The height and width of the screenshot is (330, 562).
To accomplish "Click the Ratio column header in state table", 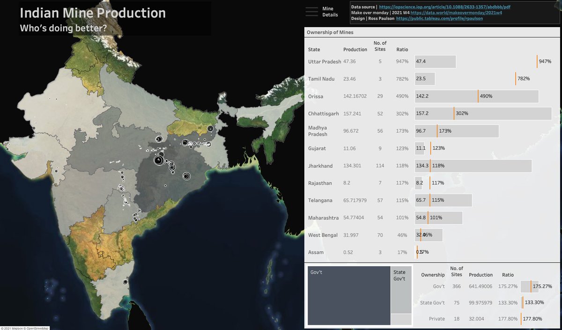I will [x=402, y=50].
